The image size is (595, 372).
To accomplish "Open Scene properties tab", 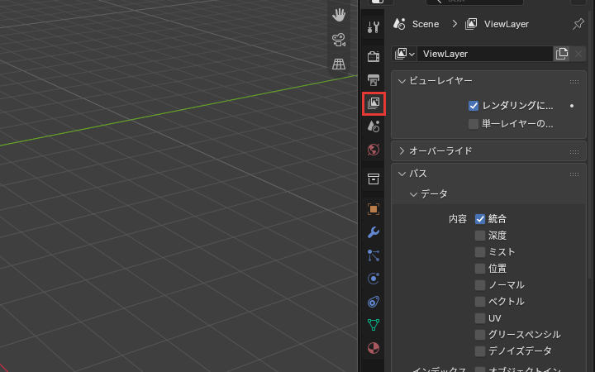I will pyautogui.click(x=374, y=126).
